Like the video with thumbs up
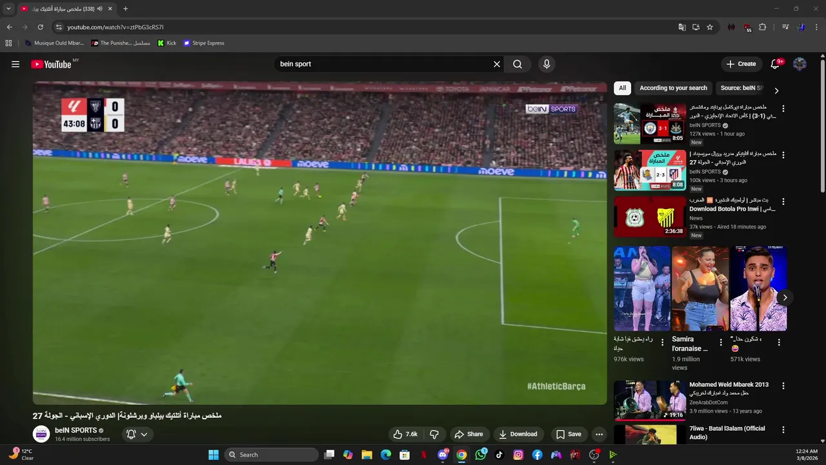Screen dimensions: 826x465 click(x=405, y=434)
